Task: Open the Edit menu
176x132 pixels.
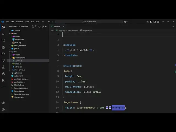Action: coord(12,22)
